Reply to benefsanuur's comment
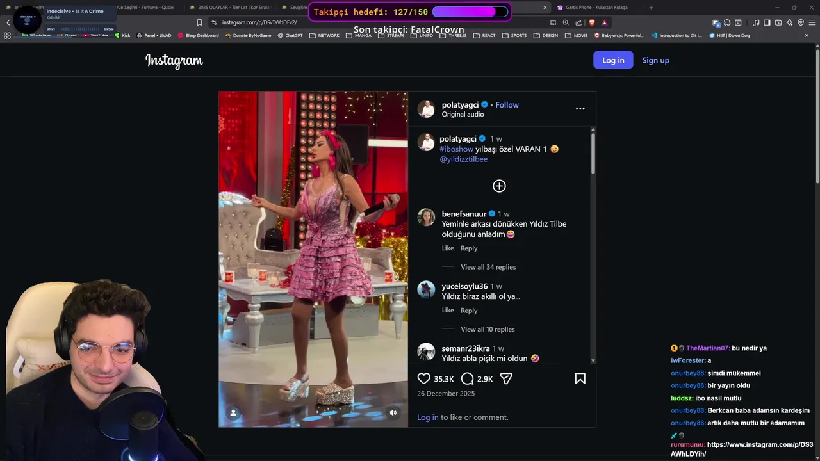This screenshot has height=461, width=820. click(x=469, y=248)
